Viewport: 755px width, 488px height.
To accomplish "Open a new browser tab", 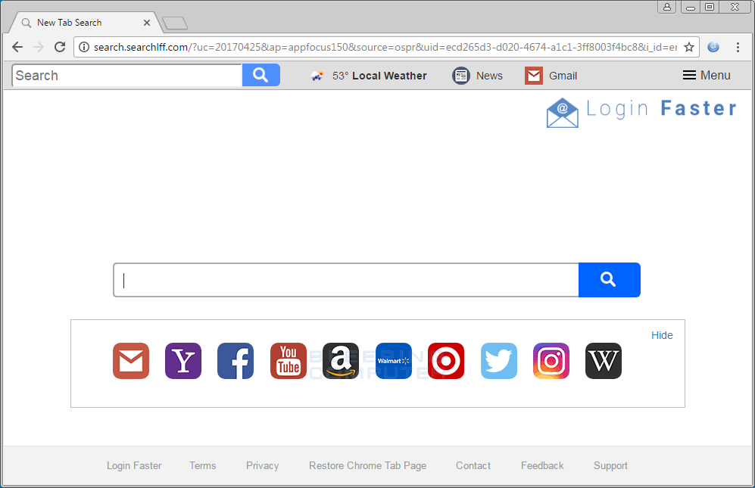I will 175,23.
